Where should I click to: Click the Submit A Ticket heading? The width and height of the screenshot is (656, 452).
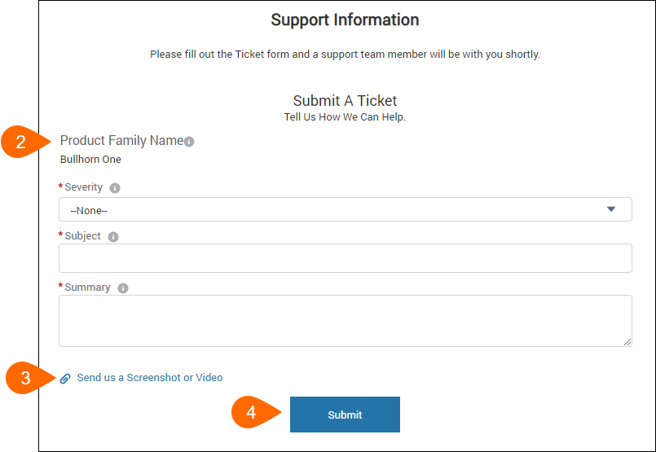click(x=345, y=101)
